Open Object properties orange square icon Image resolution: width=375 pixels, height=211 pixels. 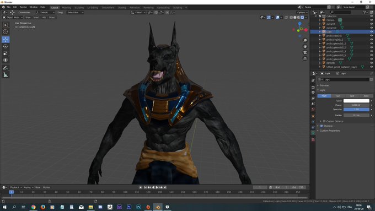click(x=313, y=116)
